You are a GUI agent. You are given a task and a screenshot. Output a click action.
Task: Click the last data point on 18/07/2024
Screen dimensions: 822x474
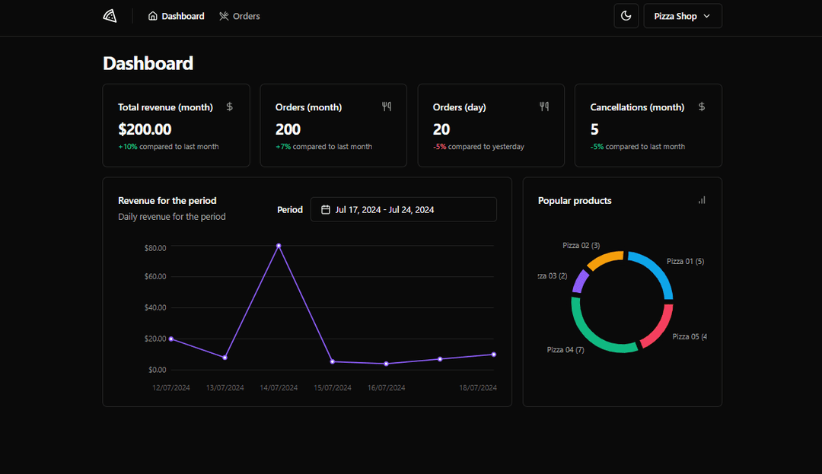click(494, 355)
